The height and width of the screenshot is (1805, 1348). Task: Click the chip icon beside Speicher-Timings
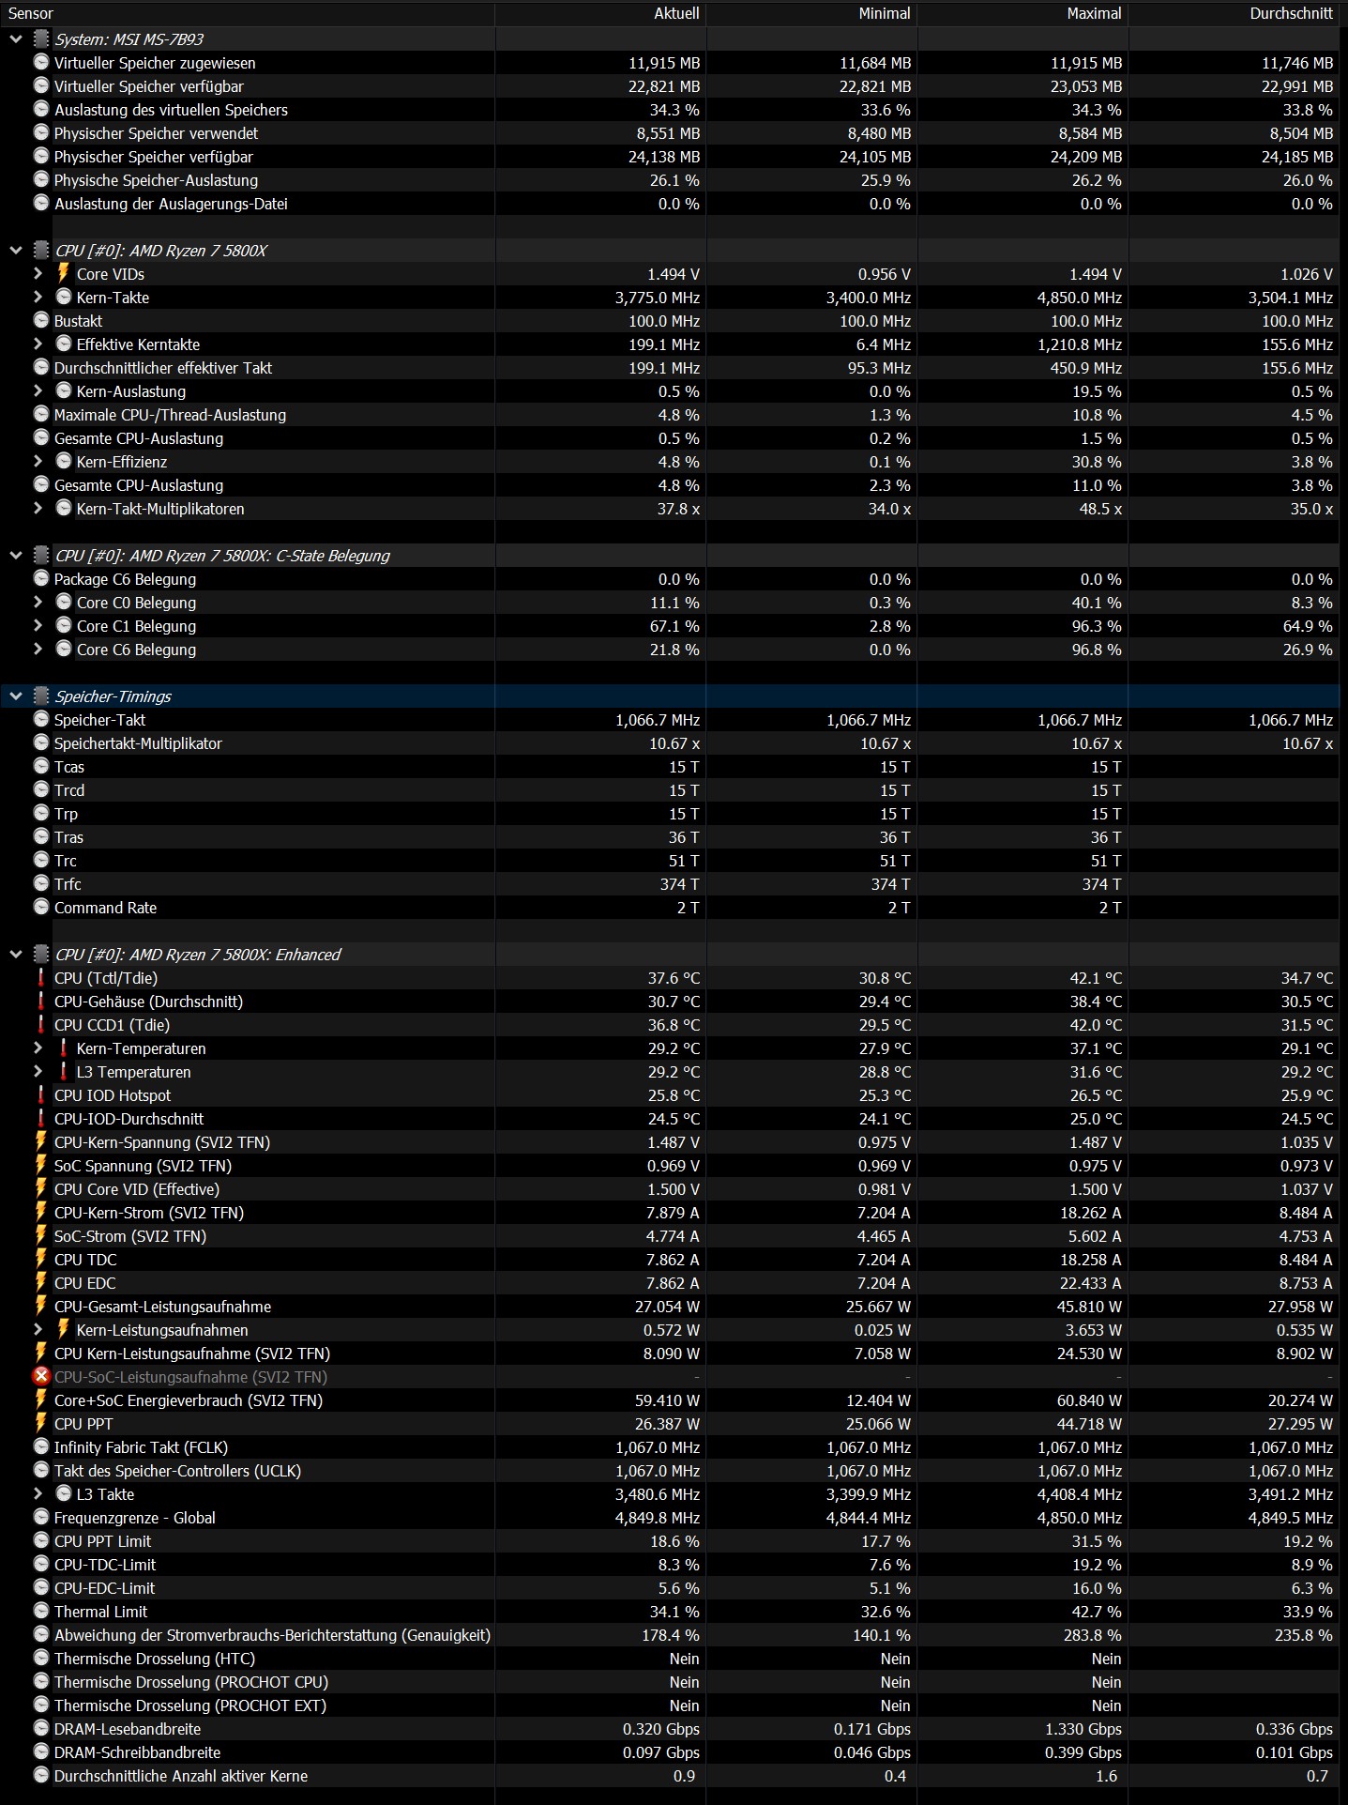coord(41,696)
